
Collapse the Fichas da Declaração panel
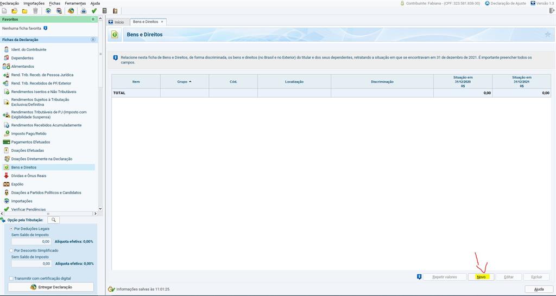point(93,40)
